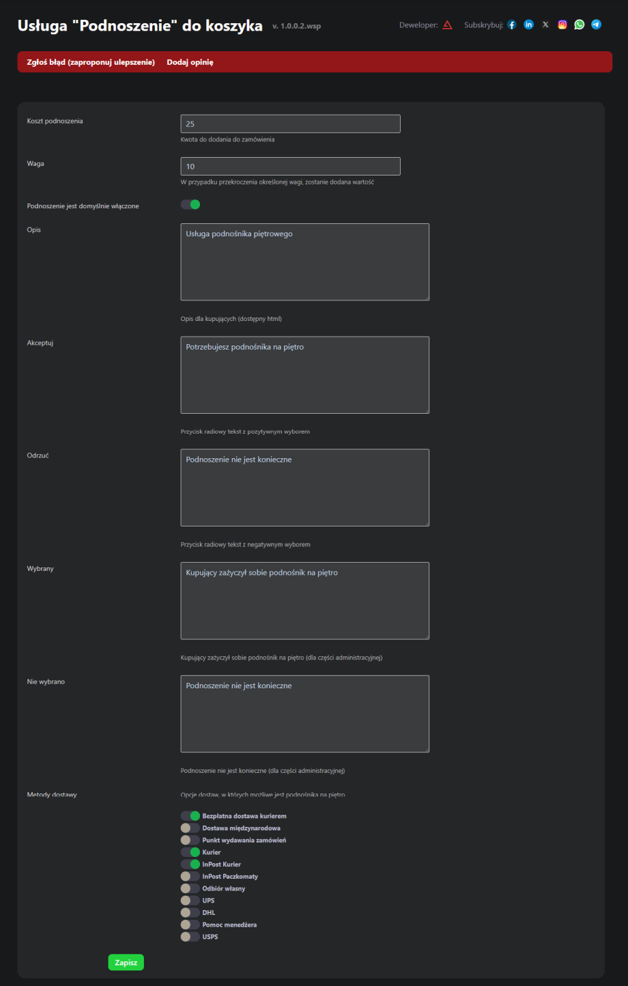Turn off Bezpłatna dostawa kurierem toggle
This screenshot has width=628, height=986.
[x=190, y=816]
